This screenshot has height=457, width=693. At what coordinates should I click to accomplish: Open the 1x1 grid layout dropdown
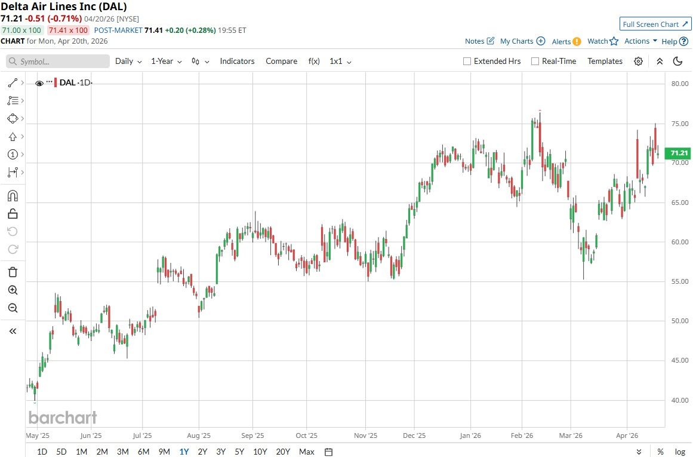pos(340,62)
